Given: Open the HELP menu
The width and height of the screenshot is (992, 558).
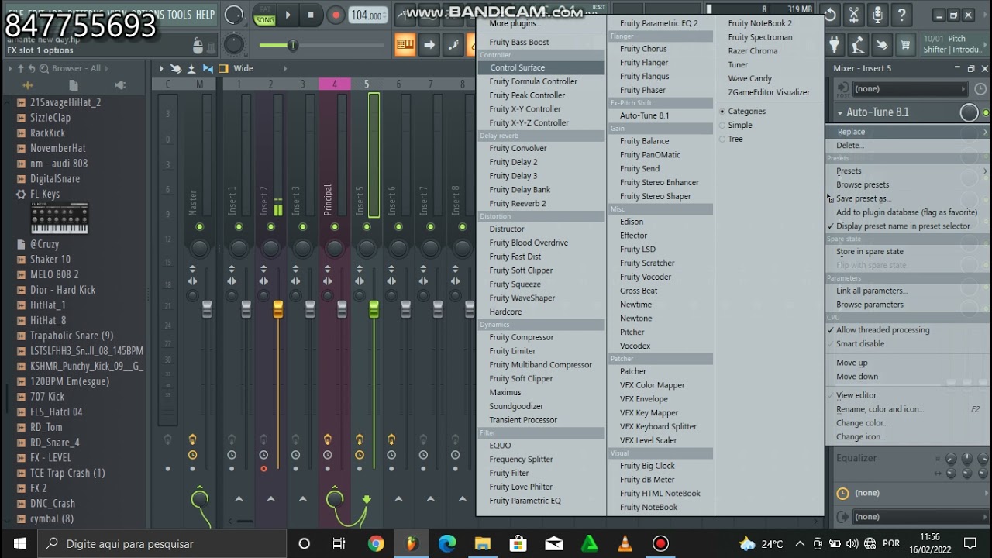Looking at the screenshot, I should pyautogui.click(x=205, y=15).
